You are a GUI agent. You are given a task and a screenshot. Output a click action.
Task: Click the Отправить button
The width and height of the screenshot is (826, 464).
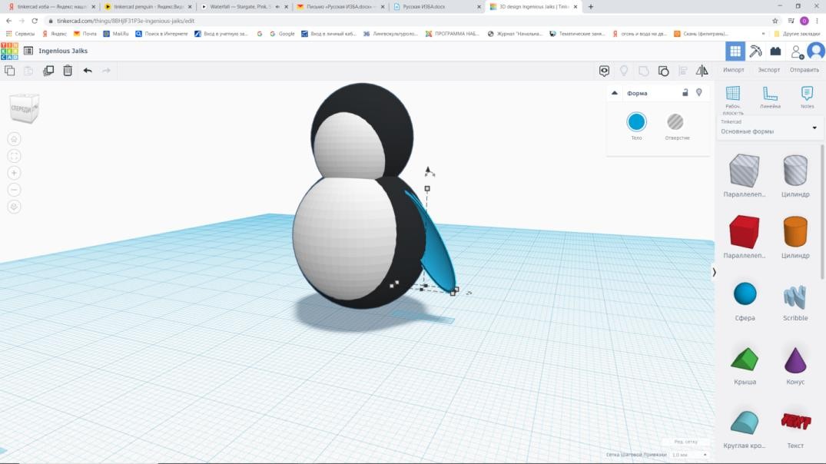coord(804,70)
